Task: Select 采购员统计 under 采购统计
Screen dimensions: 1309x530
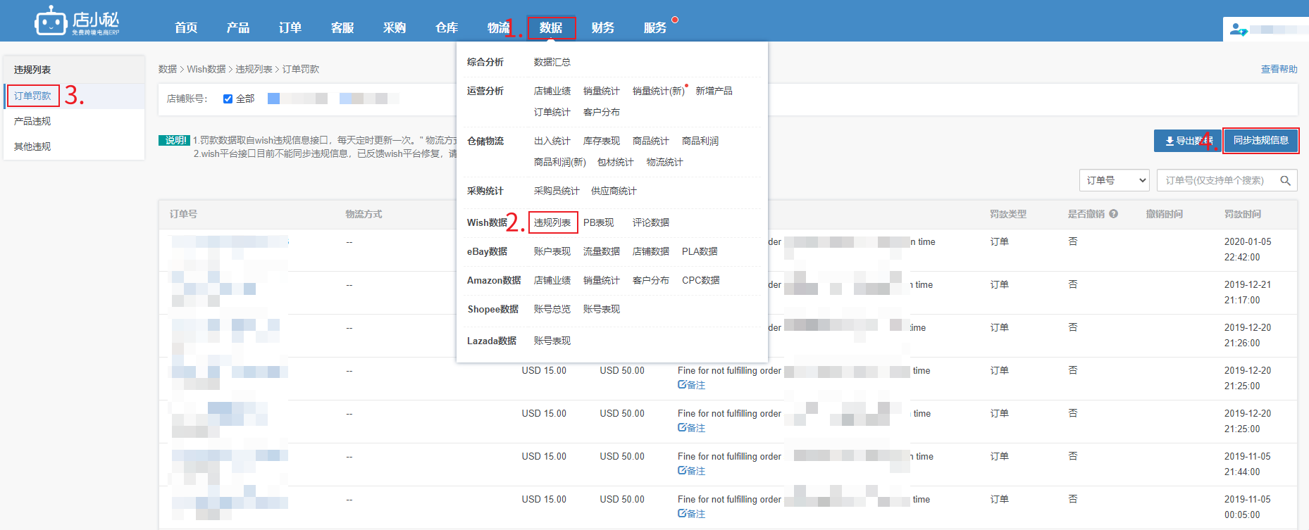Action: 557,191
